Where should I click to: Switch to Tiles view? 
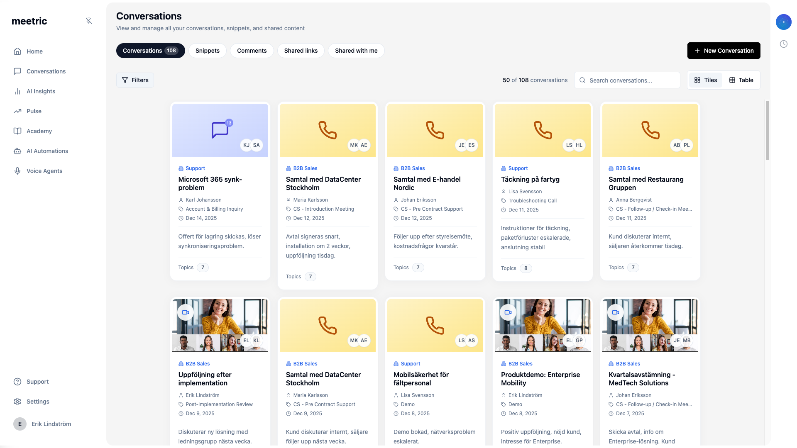pyautogui.click(x=706, y=80)
